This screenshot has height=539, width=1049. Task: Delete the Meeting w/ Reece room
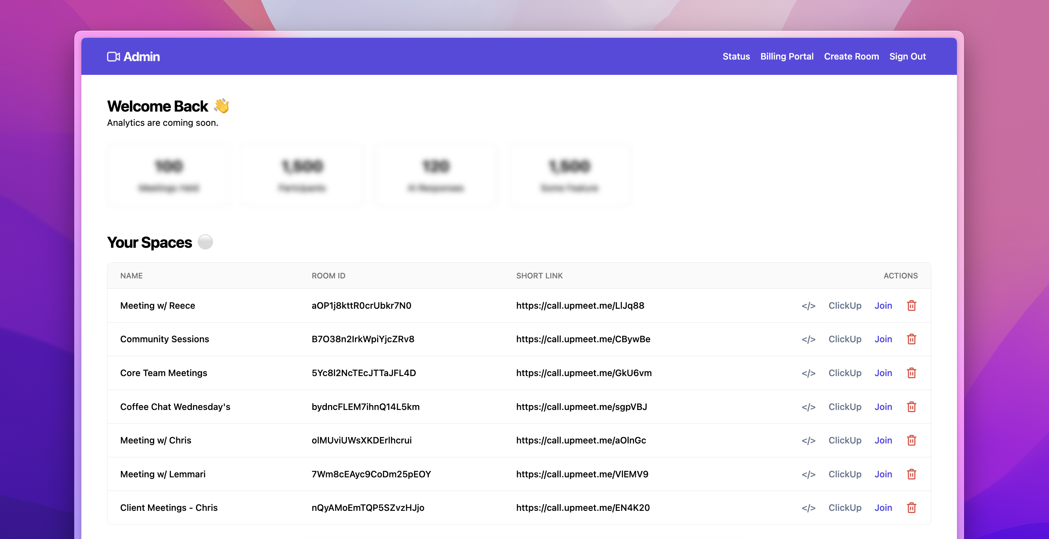[911, 306]
